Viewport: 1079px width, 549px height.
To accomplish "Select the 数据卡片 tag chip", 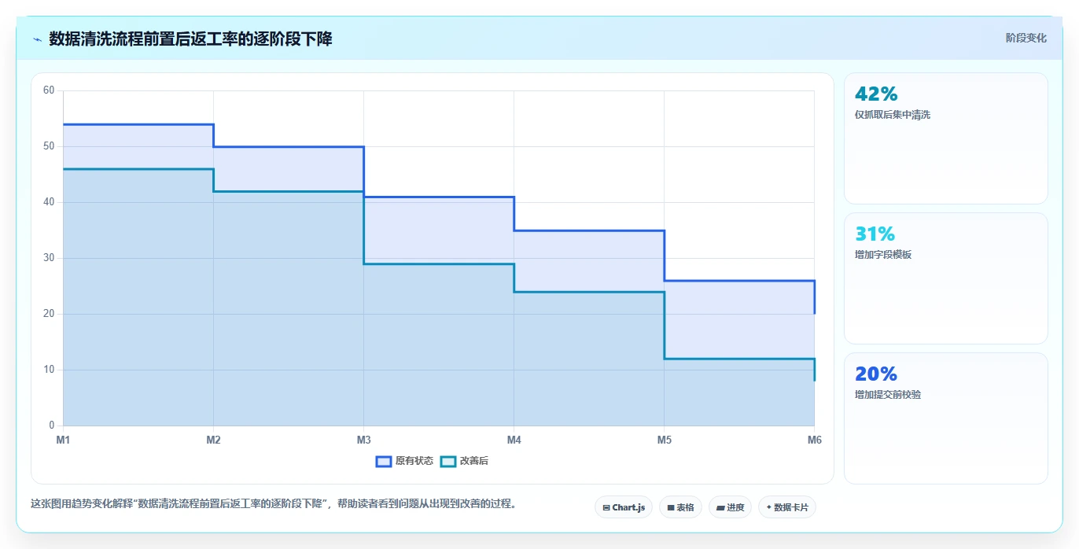I will pyautogui.click(x=787, y=507).
